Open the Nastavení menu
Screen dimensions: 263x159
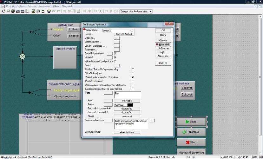coord(45,6)
